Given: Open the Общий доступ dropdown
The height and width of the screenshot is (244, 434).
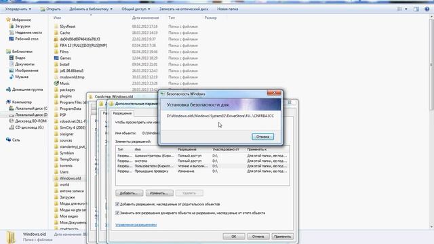Looking at the screenshot, I should point(136,9).
